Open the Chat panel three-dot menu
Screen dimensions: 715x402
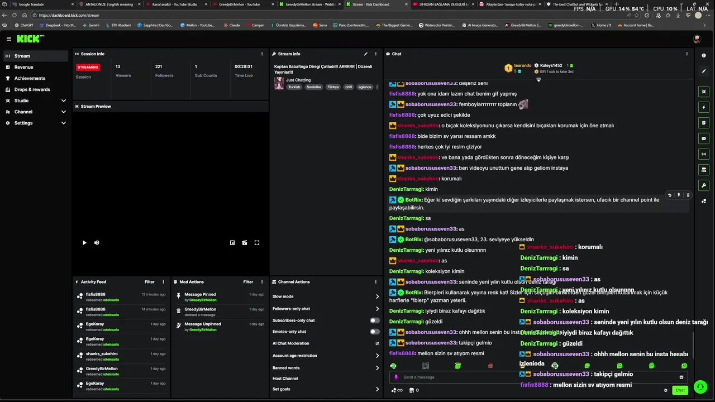pos(687,54)
